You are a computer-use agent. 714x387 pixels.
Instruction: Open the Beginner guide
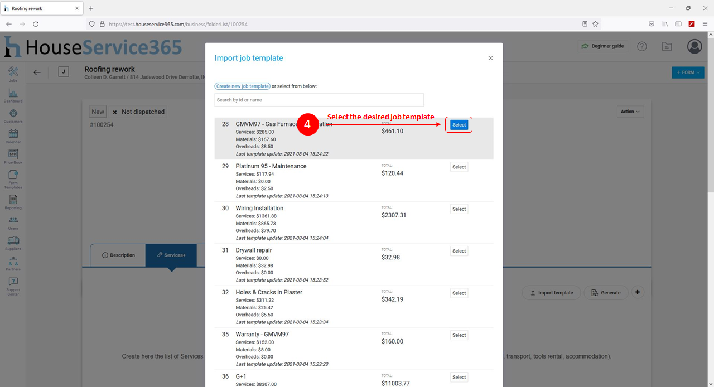[x=602, y=46]
